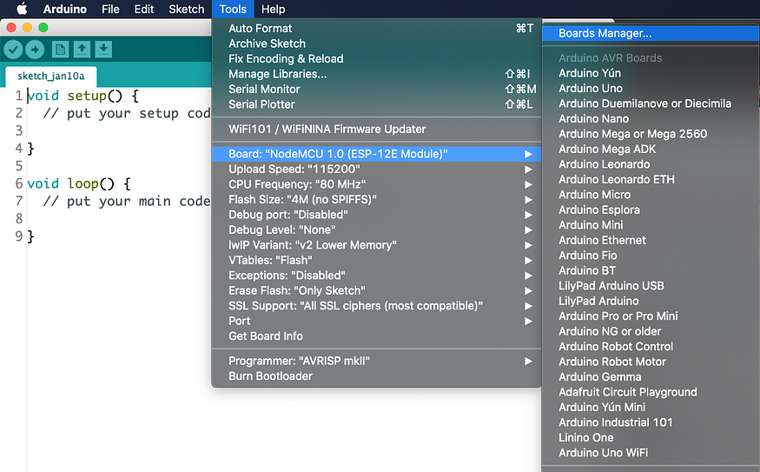Expand the Exceptions submenu
Viewport: 760px width, 472px height.
click(x=376, y=276)
